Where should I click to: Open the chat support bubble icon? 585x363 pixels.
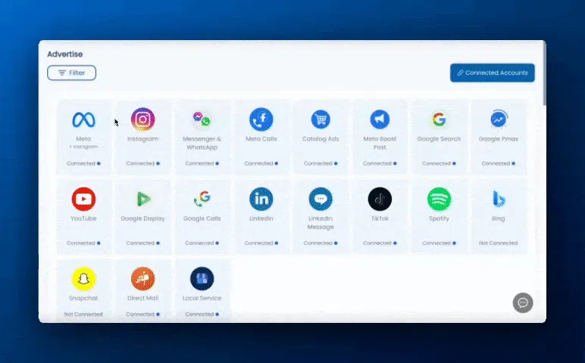pyautogui.click(x=523, y=302)
